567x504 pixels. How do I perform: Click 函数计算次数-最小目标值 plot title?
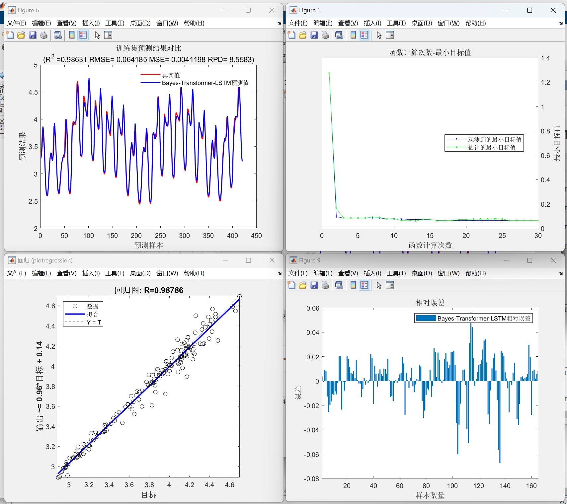pyautogui.click(x=430, y=52)
